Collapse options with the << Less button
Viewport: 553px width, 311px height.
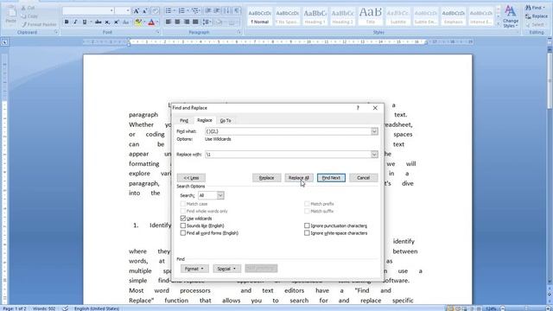point(191,178)
